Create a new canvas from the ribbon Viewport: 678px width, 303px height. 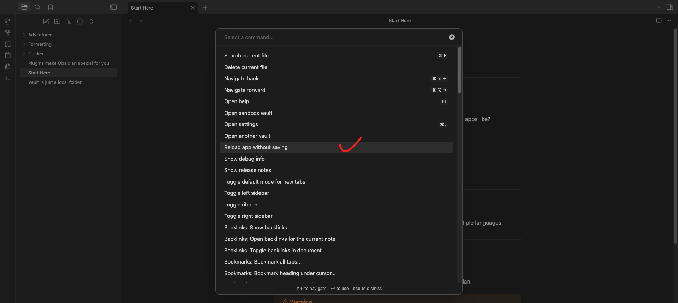(8, 44)
